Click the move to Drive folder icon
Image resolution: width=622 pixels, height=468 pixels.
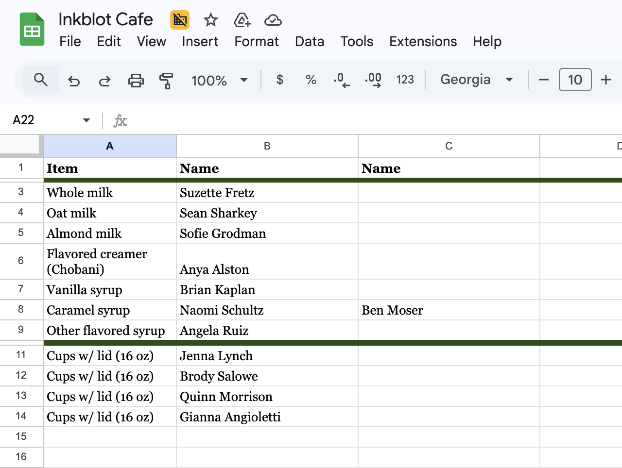[x=242, y=20]
